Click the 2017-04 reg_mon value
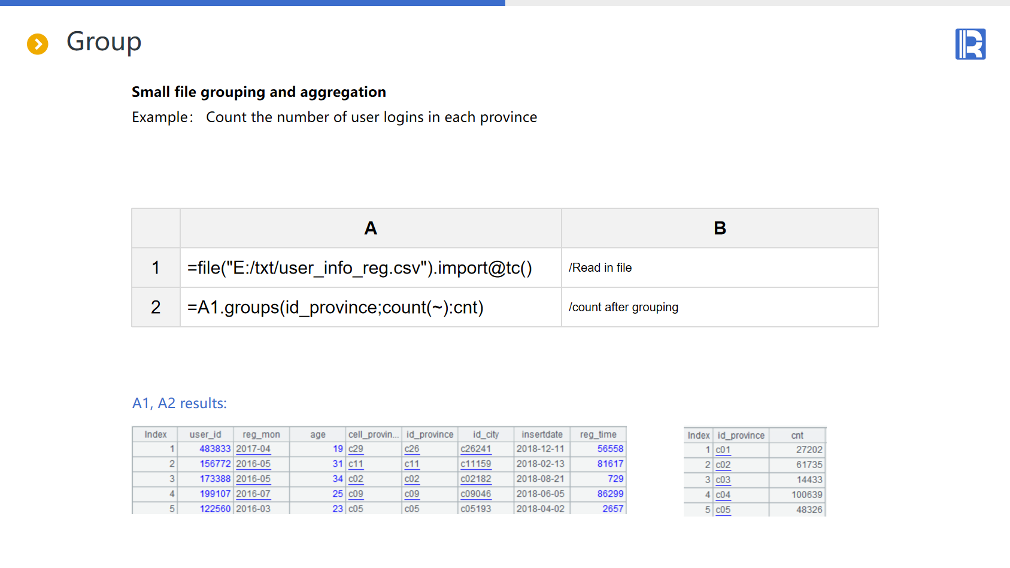Screen dimensions: 1010x568 click(x=253, y=449)
